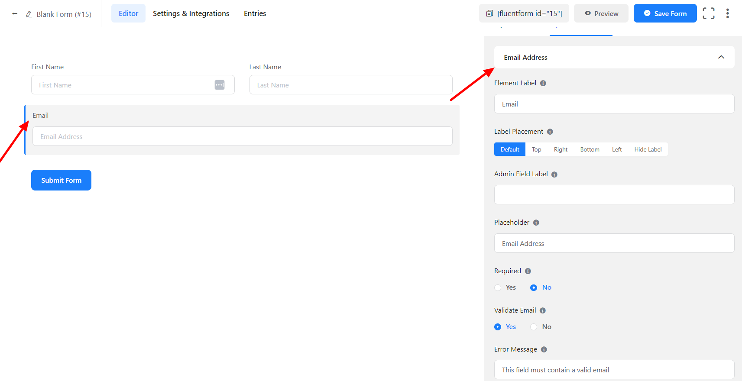Select Top label placement

click(x=536, y=149)
